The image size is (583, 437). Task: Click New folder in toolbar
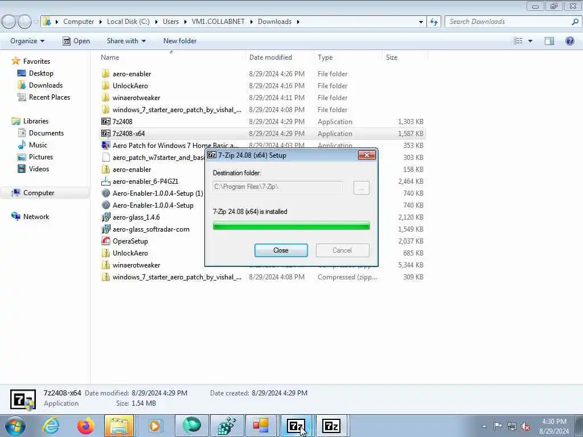point(180,41)
